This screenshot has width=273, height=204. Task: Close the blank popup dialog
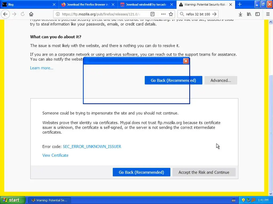coord(186,61)
